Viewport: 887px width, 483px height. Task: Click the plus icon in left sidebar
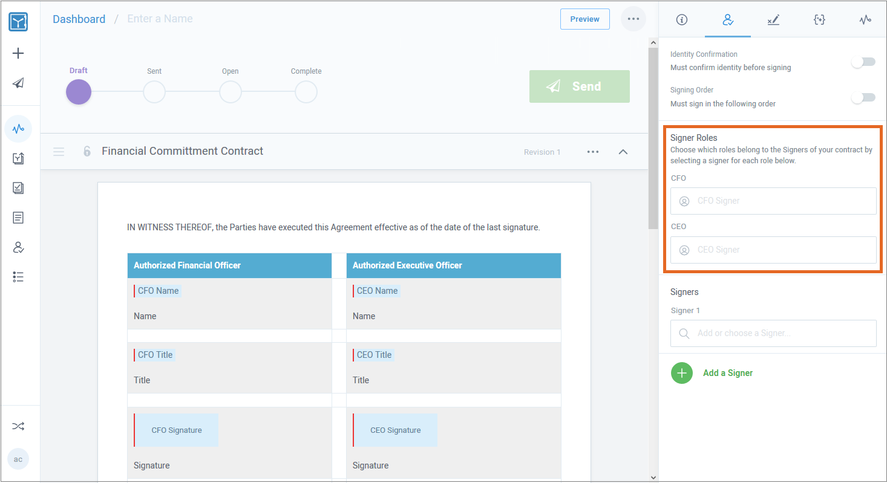(x=18, y=53)
